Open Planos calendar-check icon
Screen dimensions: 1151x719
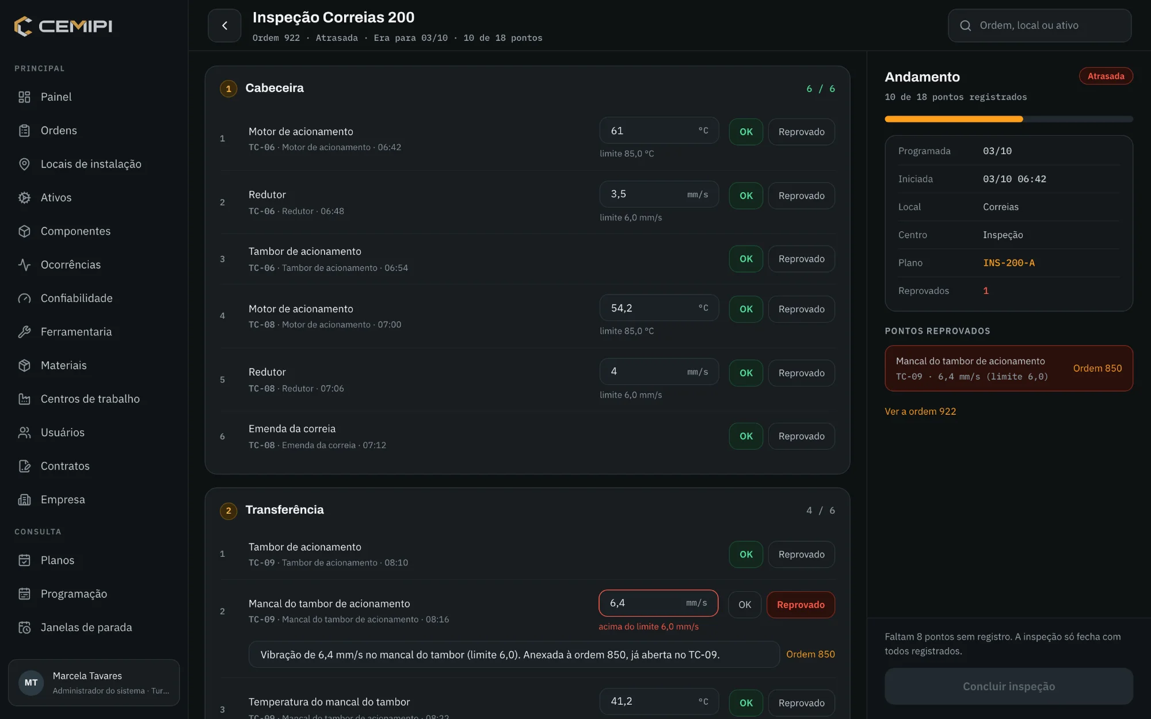coord(24,560)
